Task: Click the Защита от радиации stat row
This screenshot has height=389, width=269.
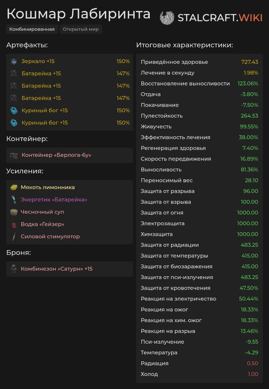Action: (199, 245)
